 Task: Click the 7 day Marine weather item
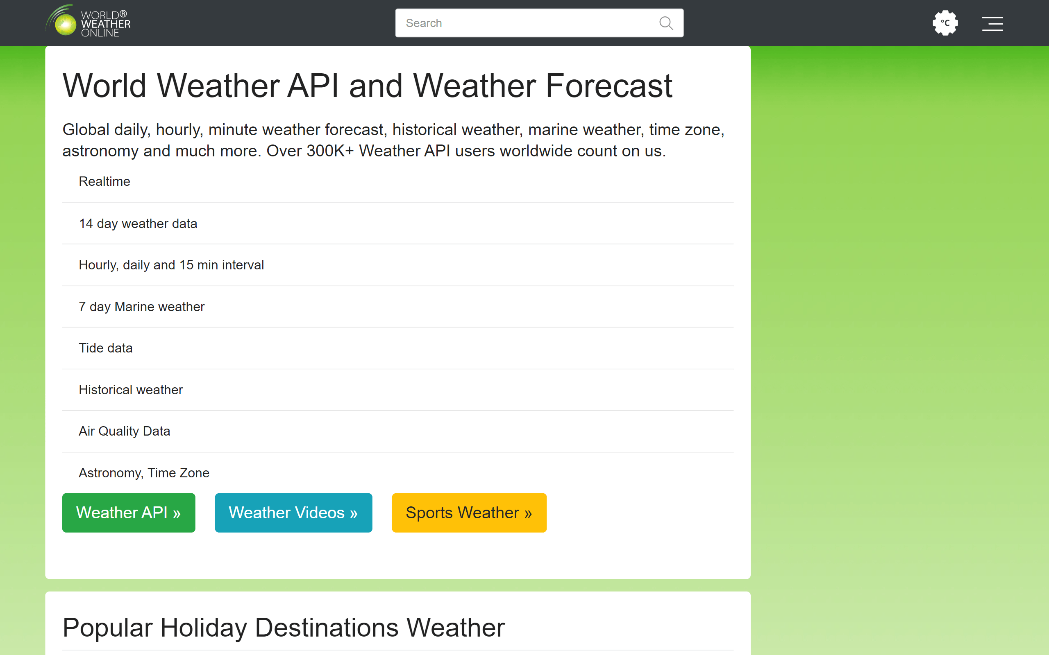pos(142,306)
